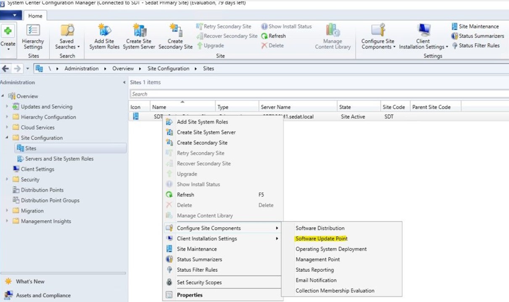Image resolution: width=509 pixels, height=302 pixels.
Task: Open Saved Searches in ribbon
Action: tap(67, 37)
